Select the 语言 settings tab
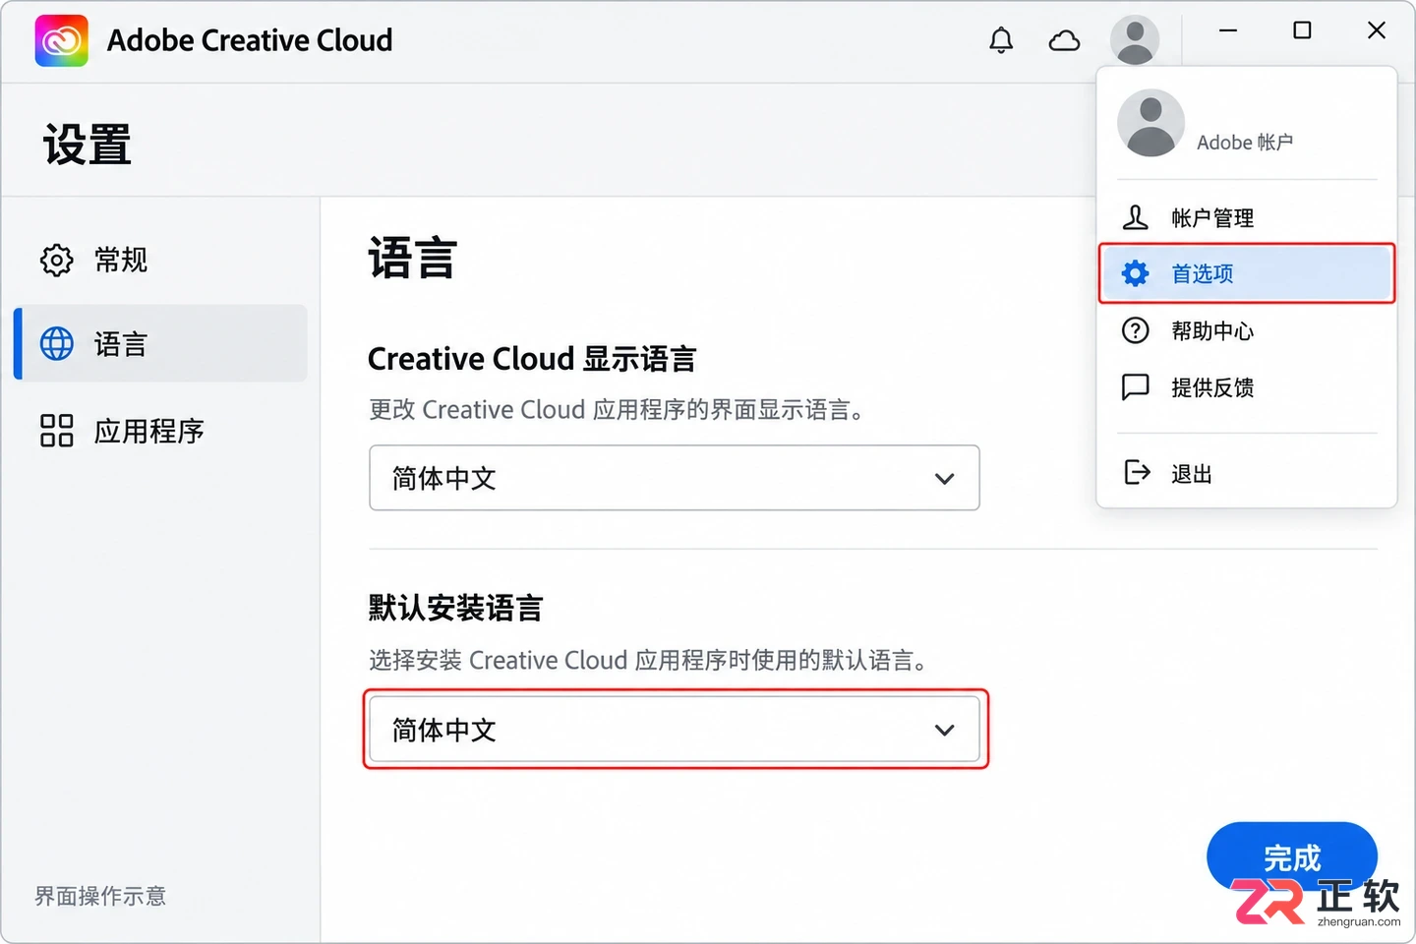The width and height of the screenshot is (1416, 944). pyautogui.click(x=160, y=344)
